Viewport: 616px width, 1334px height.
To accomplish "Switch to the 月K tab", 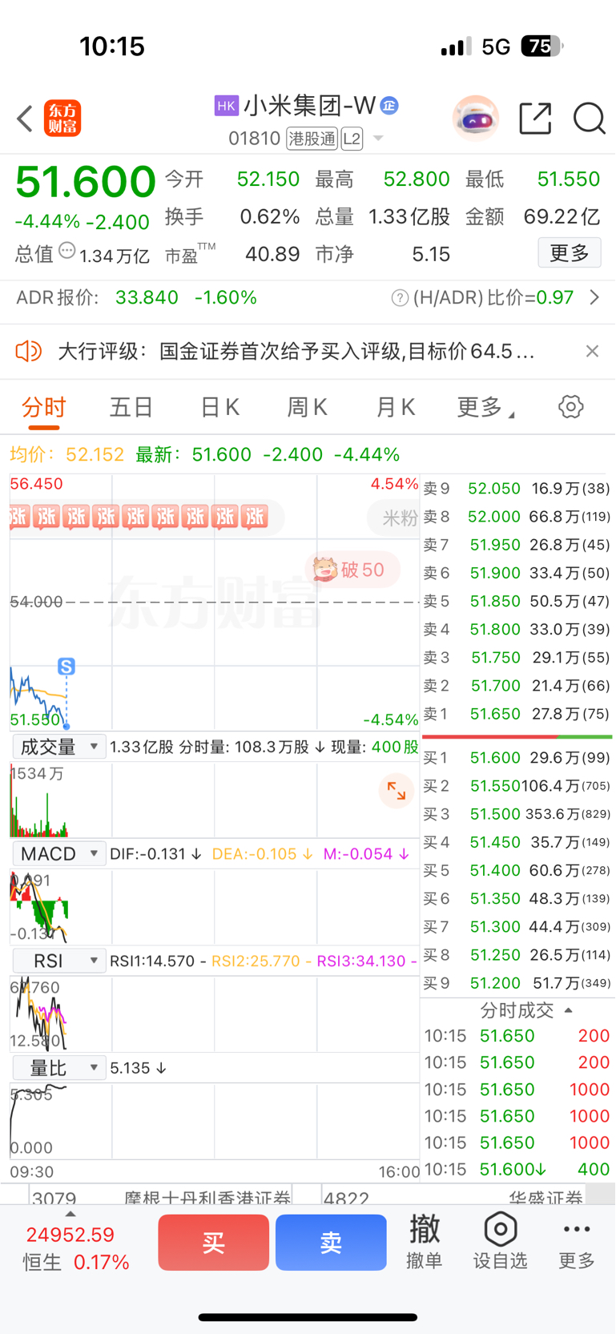I will 396,407.
